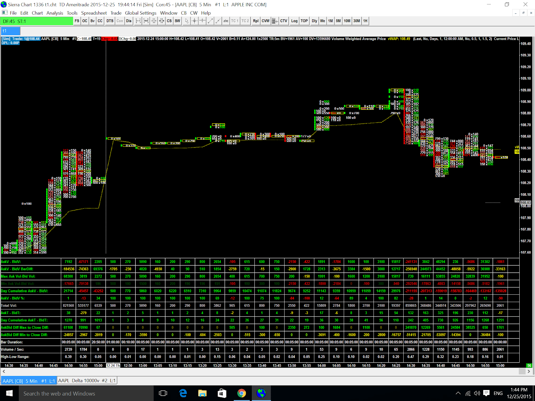Switch chart to We weekly timeframe

point(322,21)
